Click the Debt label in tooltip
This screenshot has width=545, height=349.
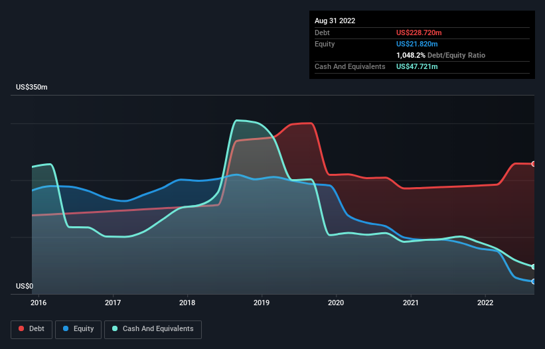point(322,33)
